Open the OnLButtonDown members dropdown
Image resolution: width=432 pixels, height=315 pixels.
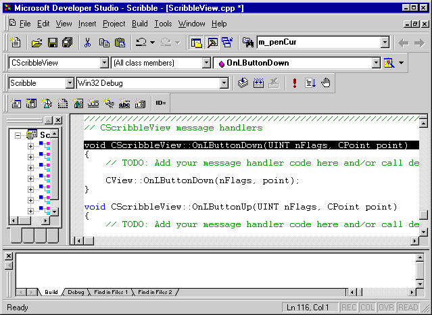pos(376,63)
